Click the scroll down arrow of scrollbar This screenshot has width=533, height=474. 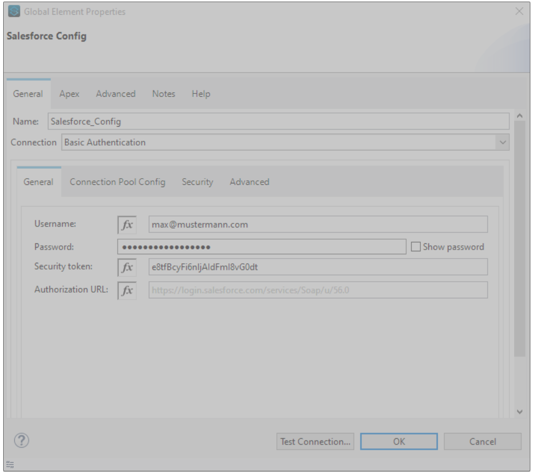pyautogui.click(x=519, y=412)
